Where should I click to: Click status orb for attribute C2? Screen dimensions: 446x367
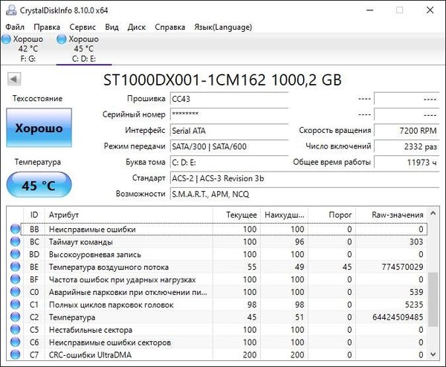(x=15, y=317)
